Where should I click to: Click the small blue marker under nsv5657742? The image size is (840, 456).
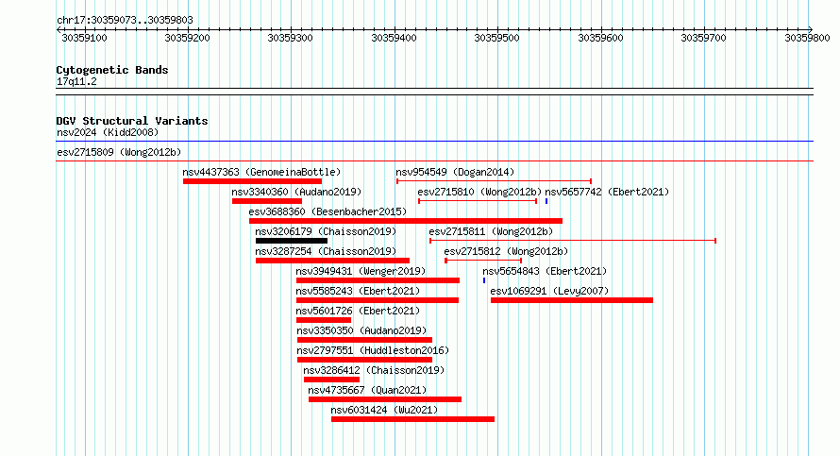pos(546,201)
